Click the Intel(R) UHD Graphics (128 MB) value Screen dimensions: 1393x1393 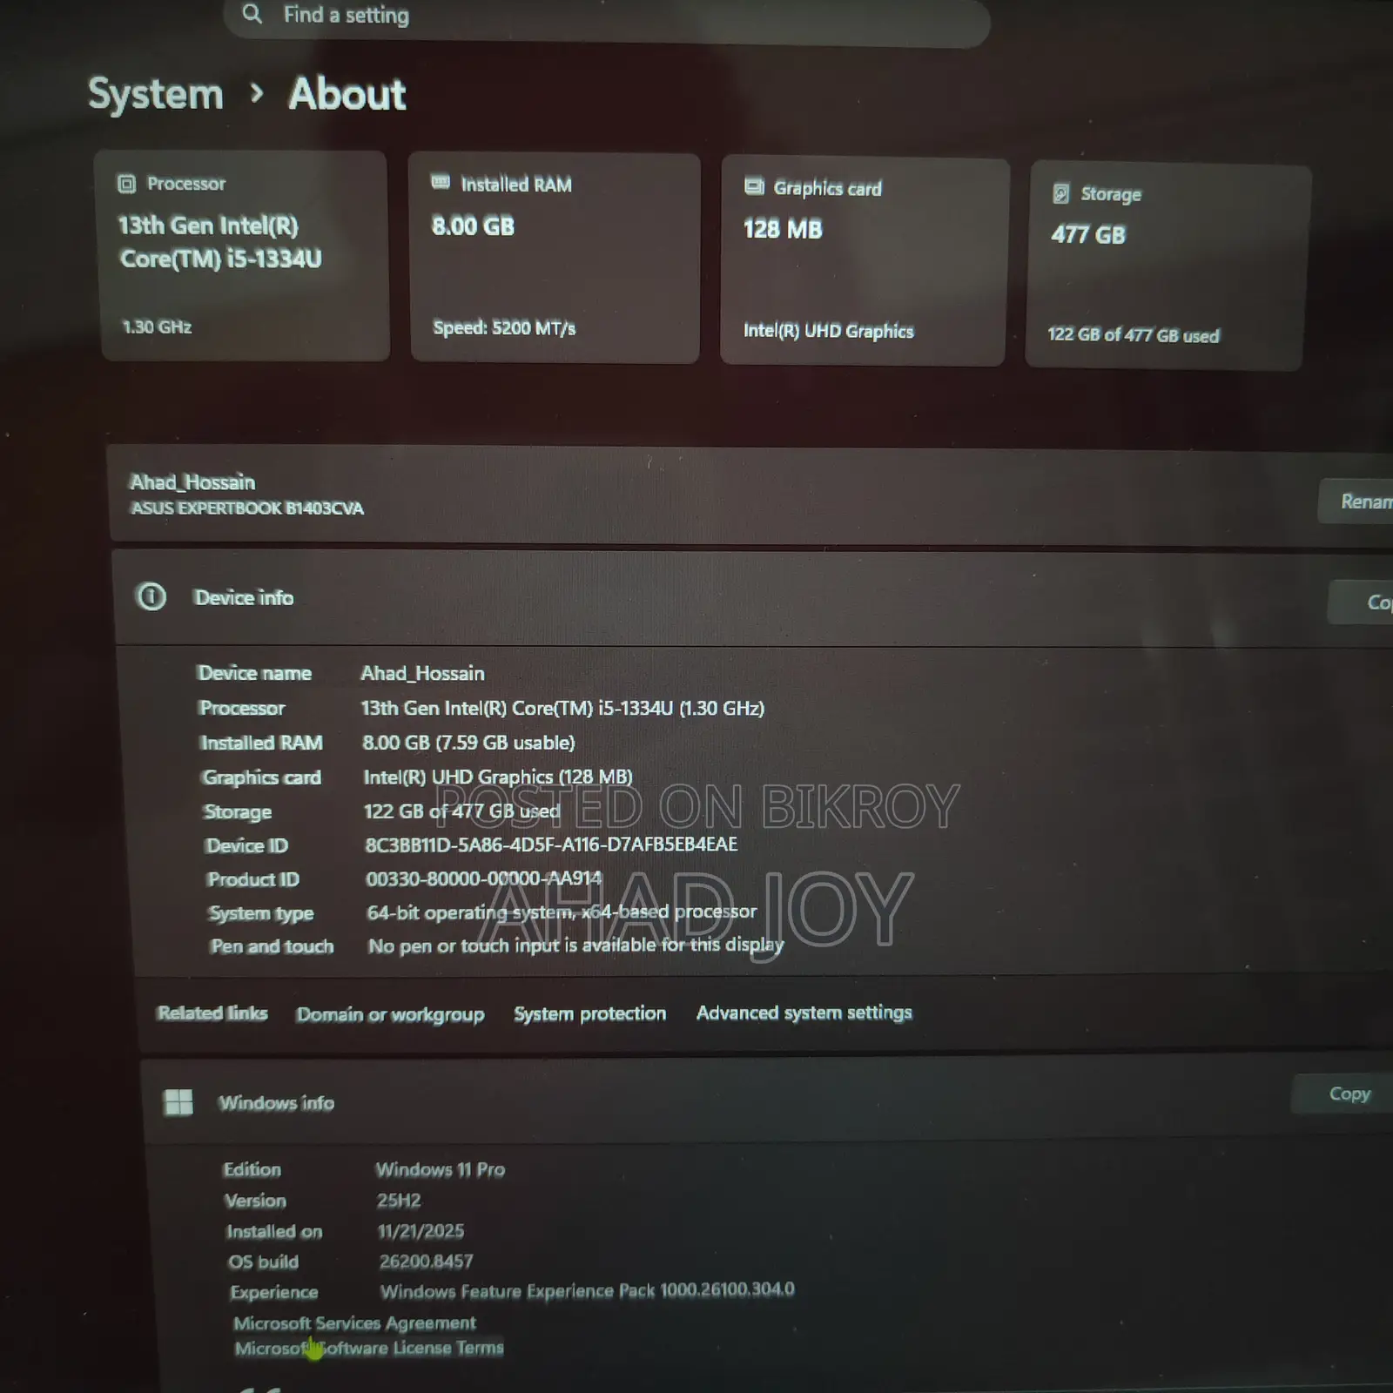pos(497,777)
